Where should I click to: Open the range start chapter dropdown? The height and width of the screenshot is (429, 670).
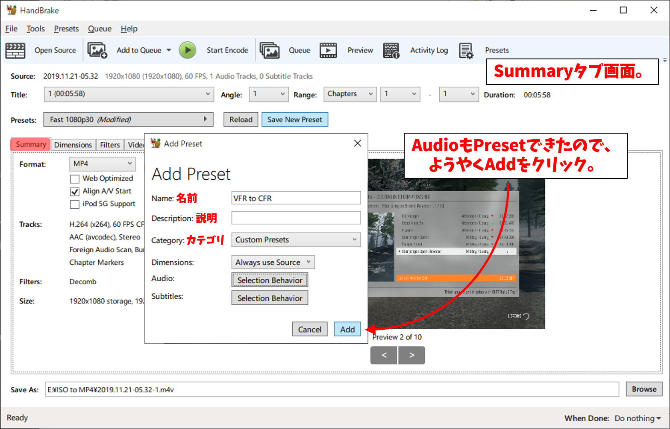click(x=400, y=94)
